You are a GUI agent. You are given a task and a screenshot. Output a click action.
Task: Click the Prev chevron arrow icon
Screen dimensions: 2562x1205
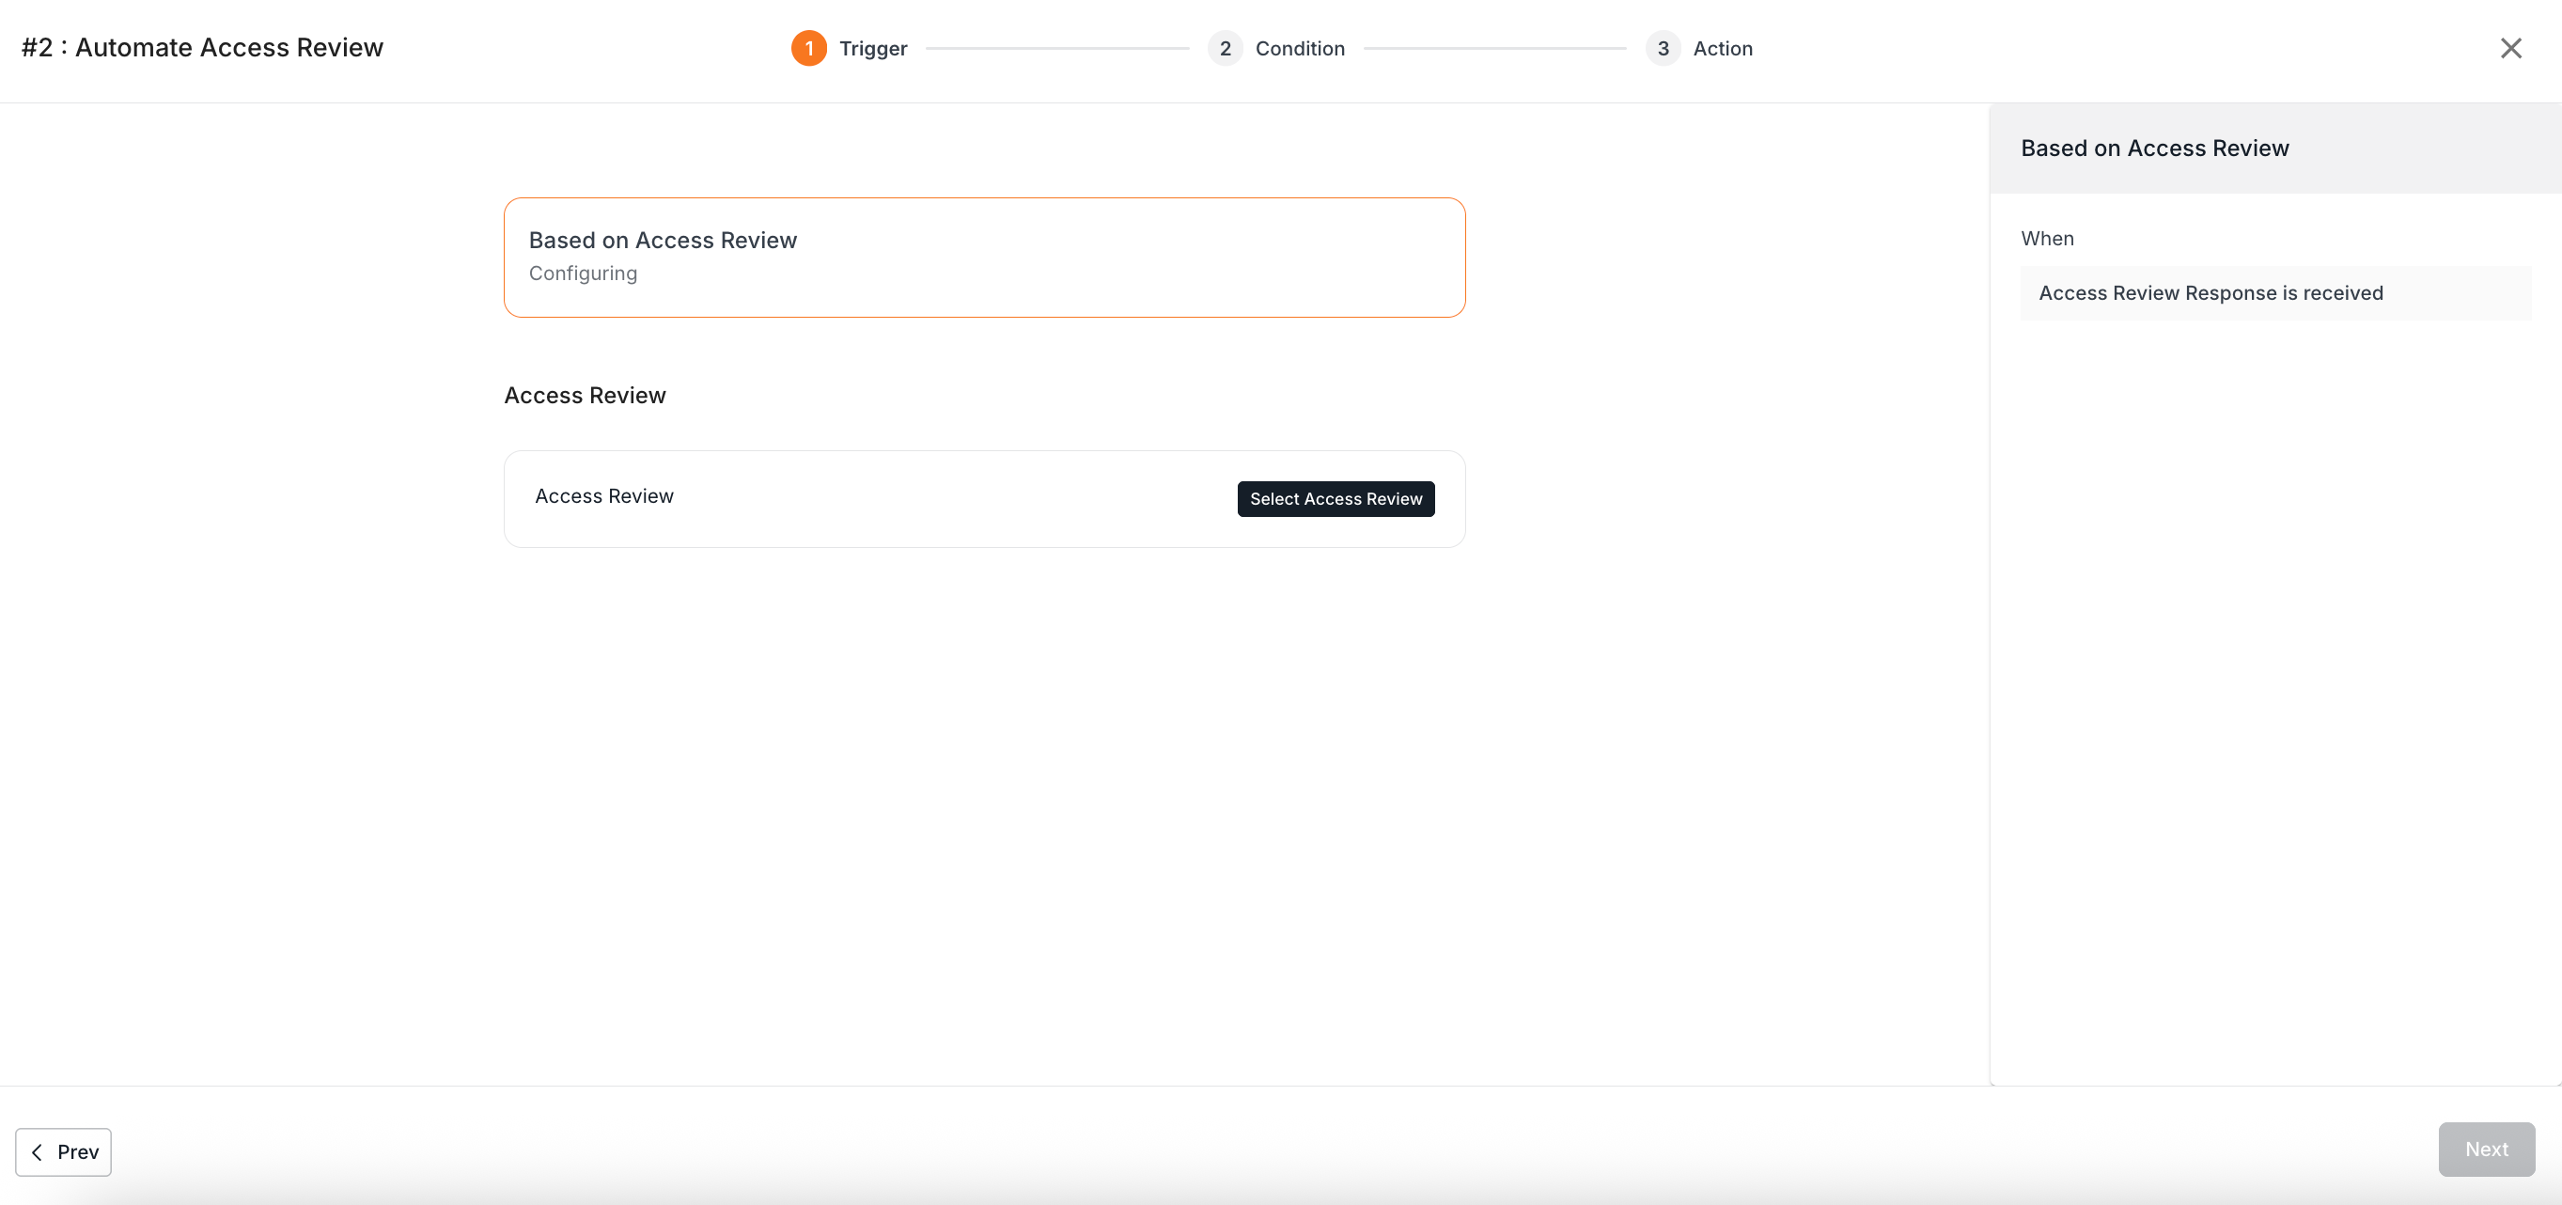point(37,1151)
